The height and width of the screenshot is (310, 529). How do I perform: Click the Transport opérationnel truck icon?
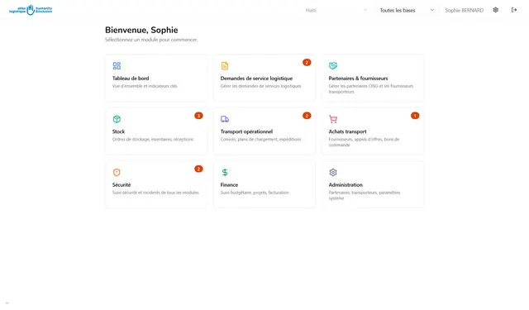click(x=225, y=119)
